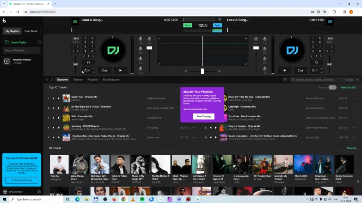
Task: Toggle the green Sync button for left deck
Action: (187, 26)
